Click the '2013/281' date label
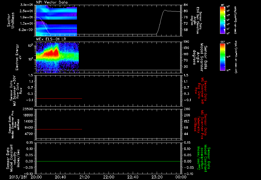 [18, 177]
